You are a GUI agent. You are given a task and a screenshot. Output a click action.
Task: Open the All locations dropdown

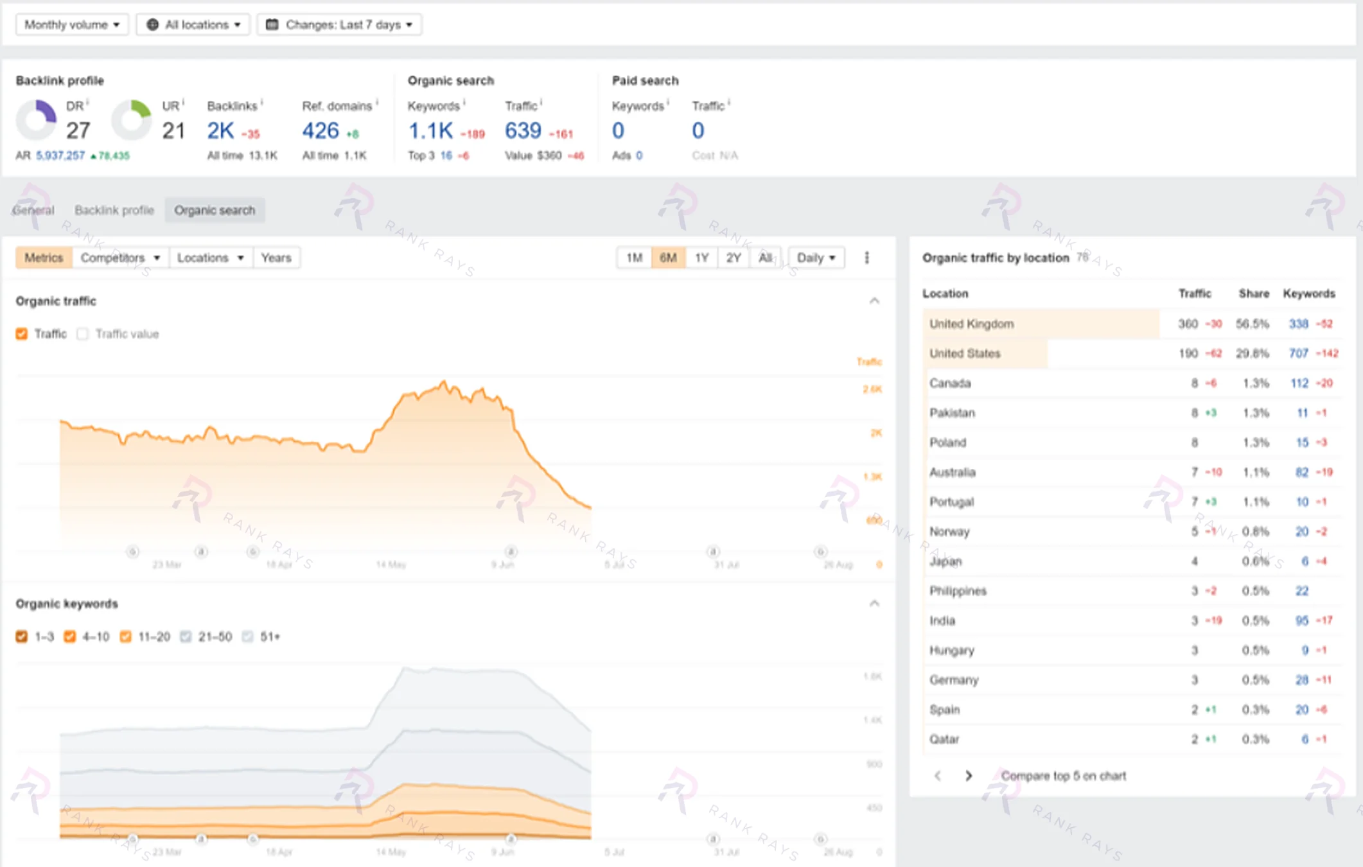pos(193,24)
